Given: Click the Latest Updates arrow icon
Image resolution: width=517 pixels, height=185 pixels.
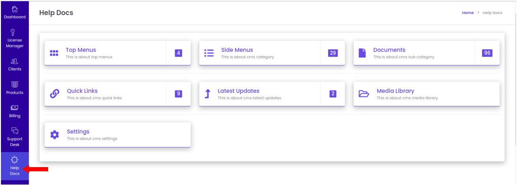Looking at the screenshot, I should tap(207, 94).
